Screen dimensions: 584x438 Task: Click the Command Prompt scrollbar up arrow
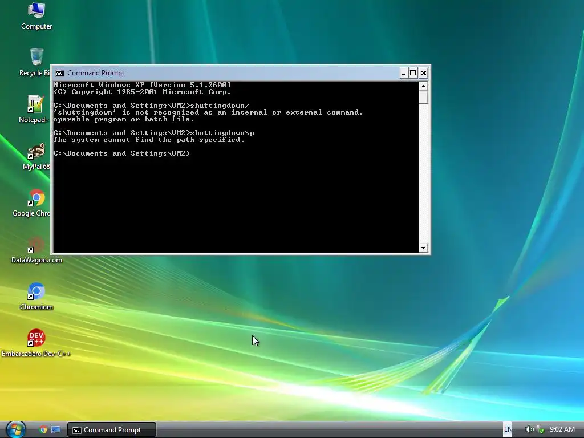[x=423, y=86]
